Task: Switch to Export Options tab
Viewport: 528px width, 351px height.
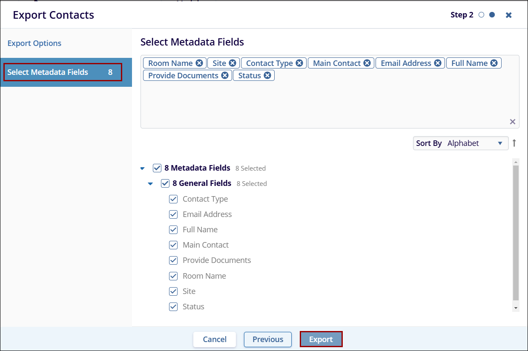Action: coord(34,43)
